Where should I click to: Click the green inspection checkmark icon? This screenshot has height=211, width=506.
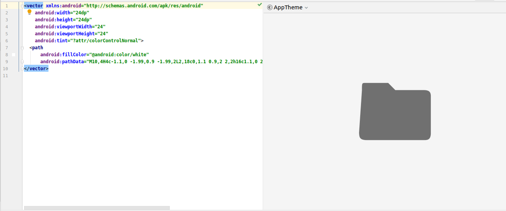tap(259, 5)
